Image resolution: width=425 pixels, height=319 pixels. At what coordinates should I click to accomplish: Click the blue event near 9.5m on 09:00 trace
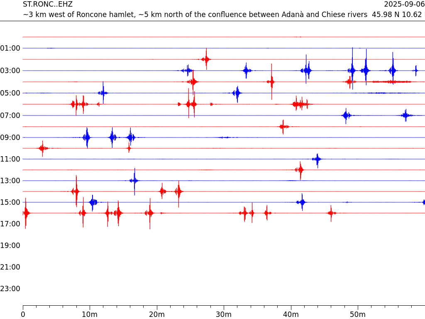pyautogui.click(x=87, y=137)
